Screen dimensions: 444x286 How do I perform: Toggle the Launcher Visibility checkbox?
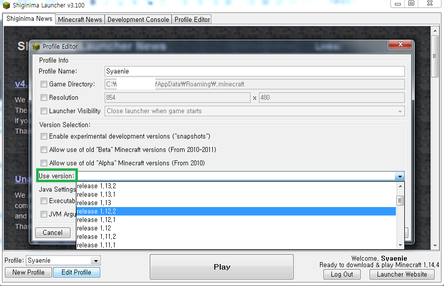[44, 111]
